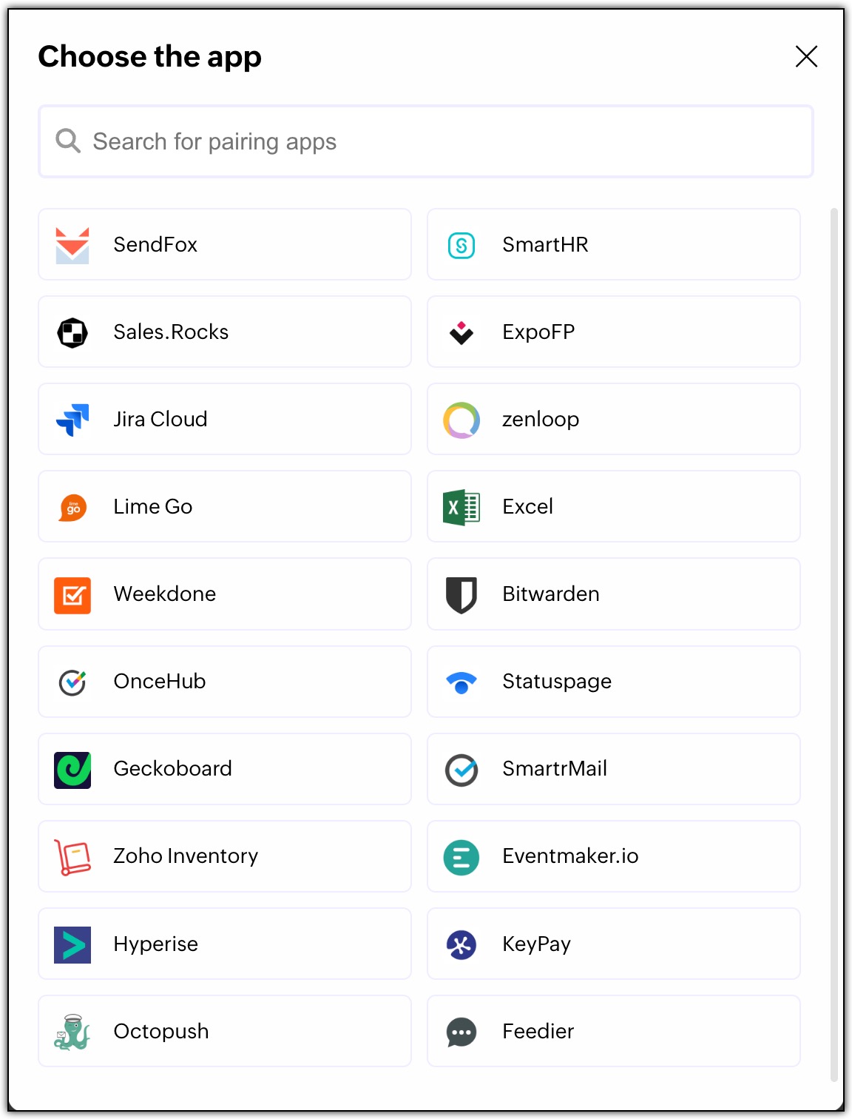Click the Hyperise arrow icon
The image size is (852, 1119).
[x=72, y=944]
